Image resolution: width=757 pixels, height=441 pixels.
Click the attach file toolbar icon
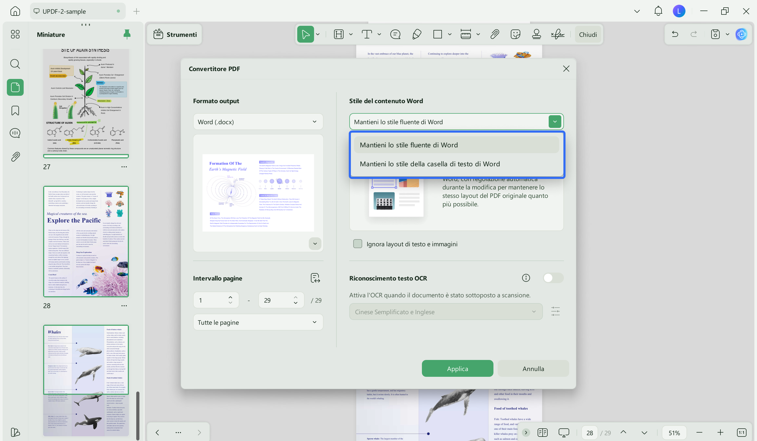click(494, 34)
